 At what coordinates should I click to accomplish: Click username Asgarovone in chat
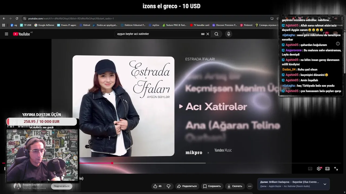point(294,50)
